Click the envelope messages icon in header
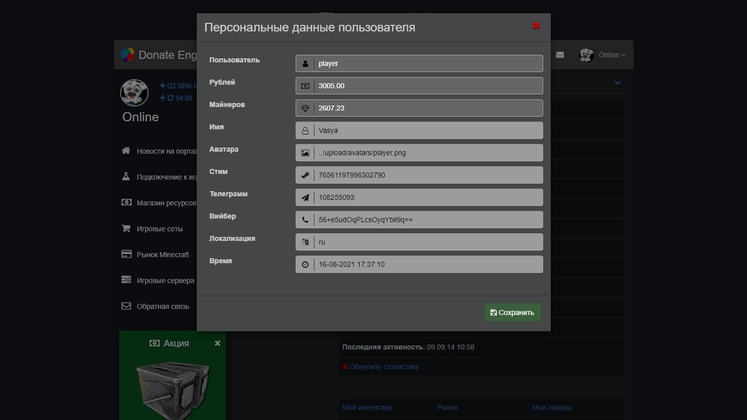Image resolution: width=747 pixels, height=420 pixels. 560,55
